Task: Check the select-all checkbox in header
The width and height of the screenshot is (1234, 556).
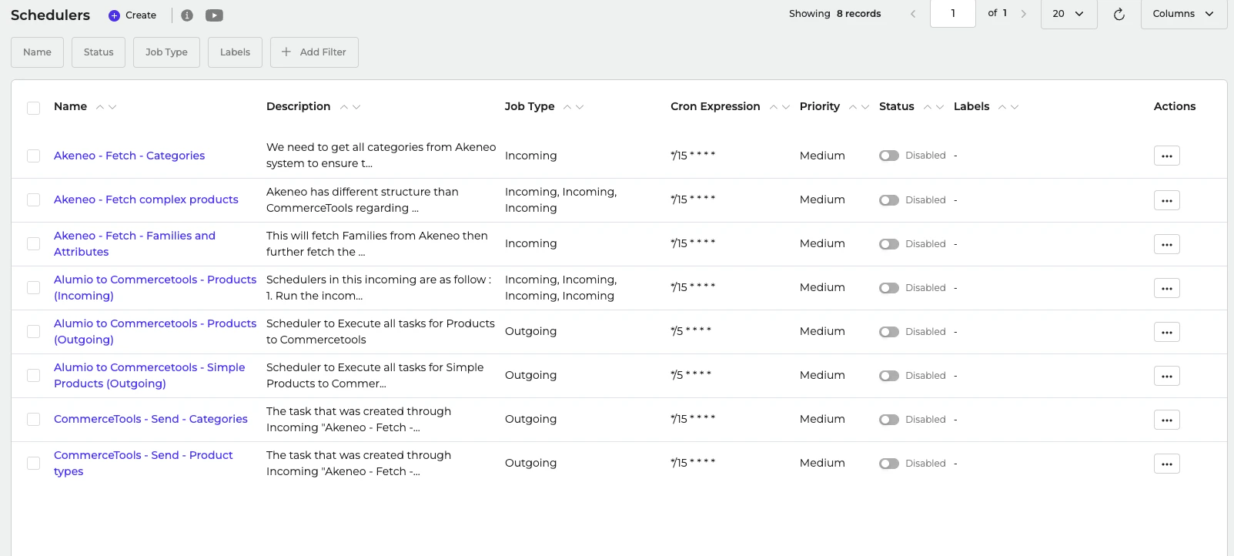Action: (x=33, y=108)
